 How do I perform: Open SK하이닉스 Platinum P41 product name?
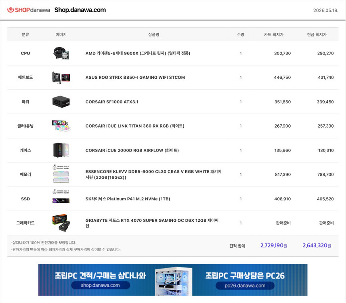[128, 199]
